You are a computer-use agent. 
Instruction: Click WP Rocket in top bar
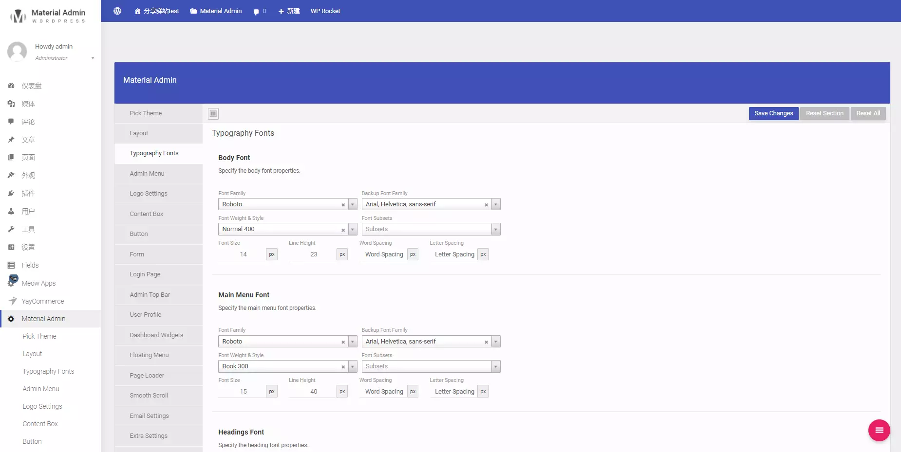[x=325, y=11]
